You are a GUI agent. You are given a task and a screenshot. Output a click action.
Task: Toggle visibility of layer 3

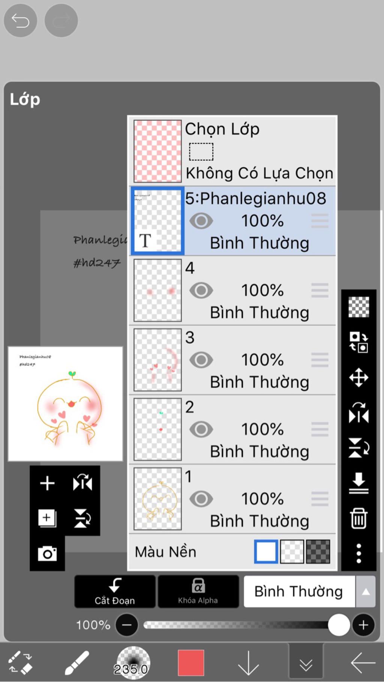[201, 360]
